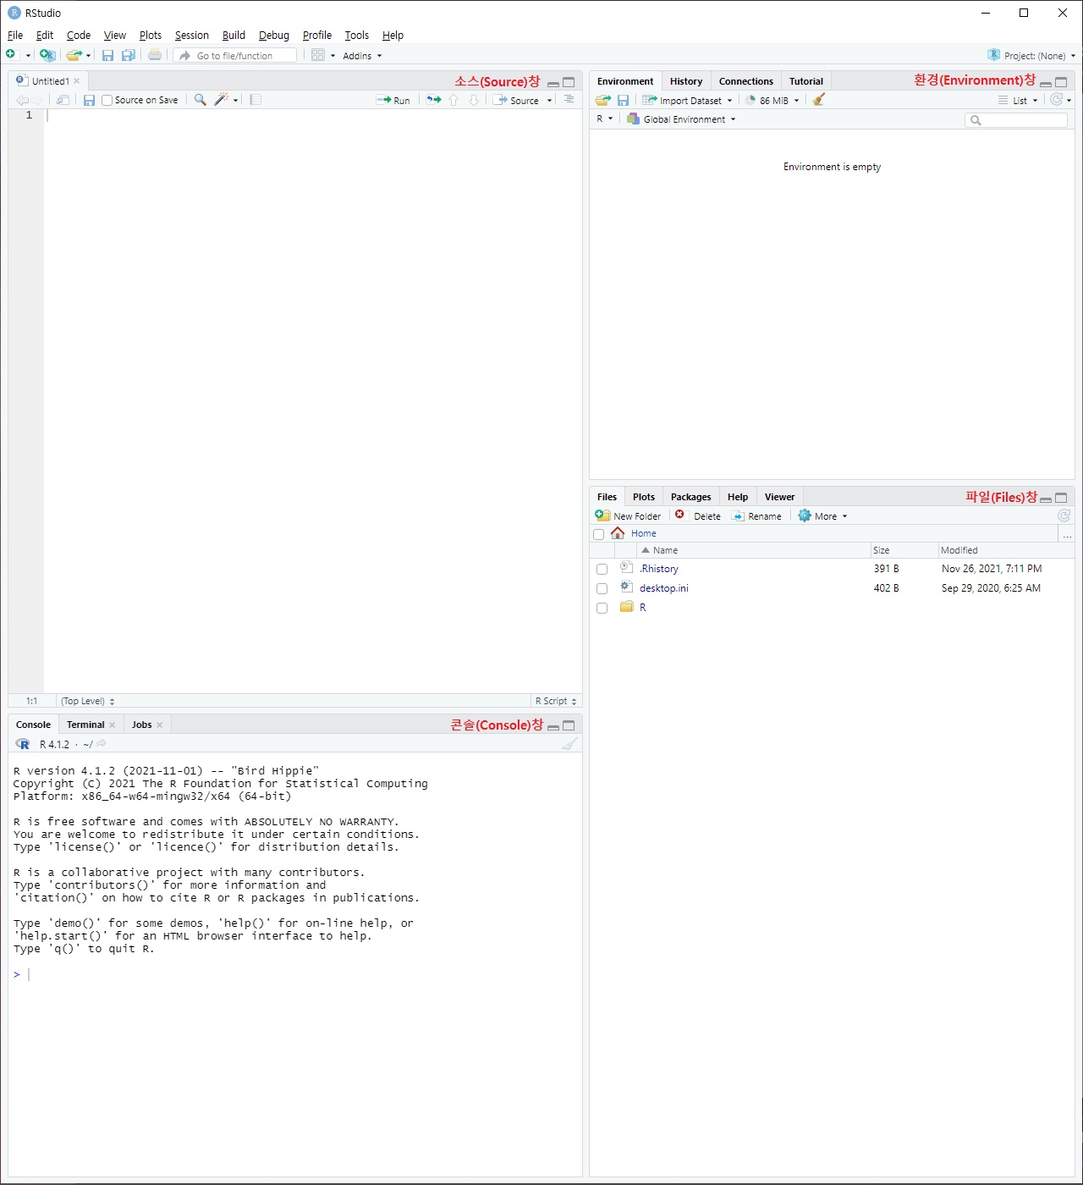Open the Addins dropdown
Screen dimensions: 1083x1185
(362, 56)
